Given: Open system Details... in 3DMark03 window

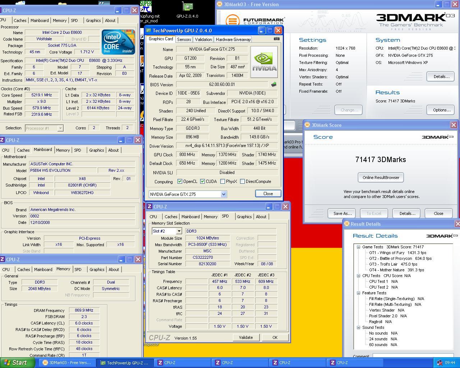Looking at the screenshot, I should [x=441, y=77].
